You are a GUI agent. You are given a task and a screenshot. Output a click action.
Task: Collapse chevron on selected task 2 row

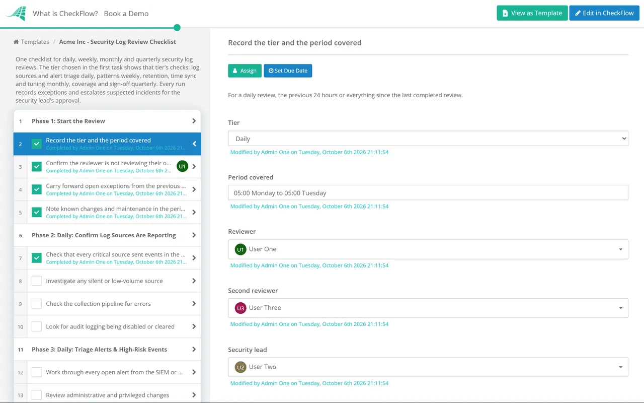coord(194,144)
